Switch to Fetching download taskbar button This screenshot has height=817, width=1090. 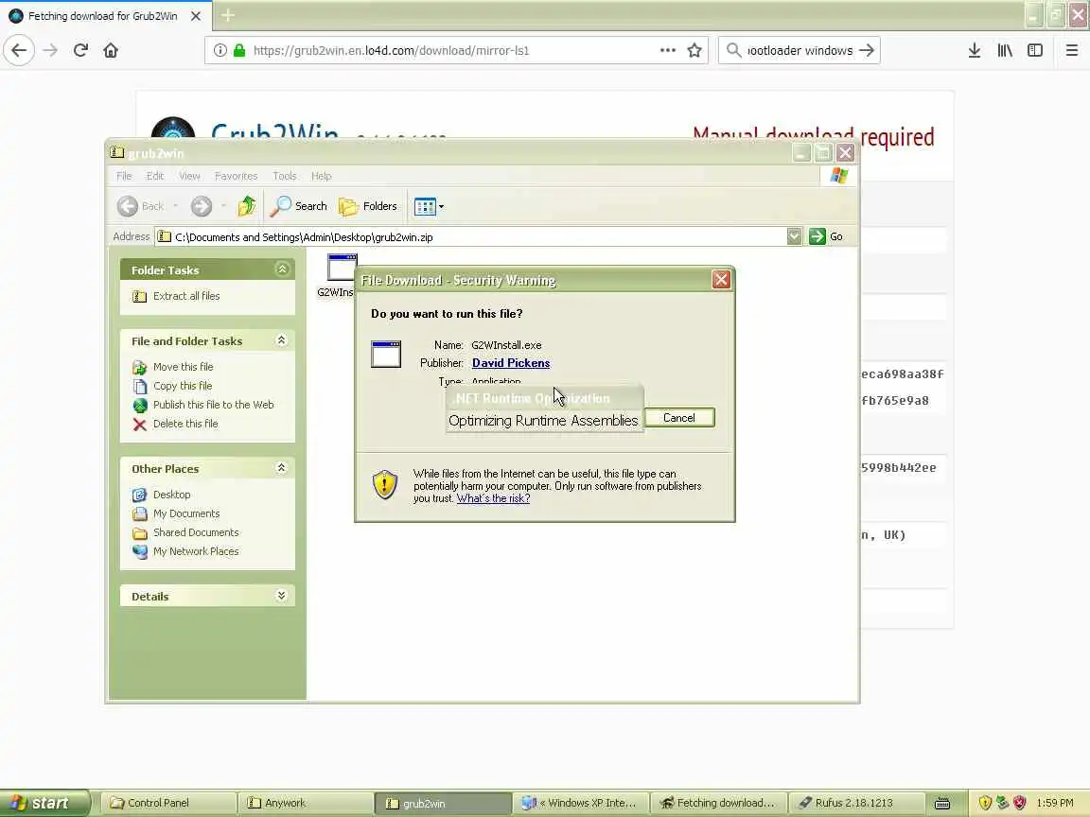[719, 803]
